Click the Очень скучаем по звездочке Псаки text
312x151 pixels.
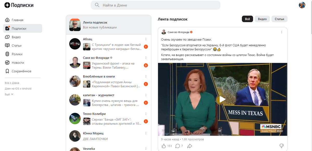tap(186, 40)
